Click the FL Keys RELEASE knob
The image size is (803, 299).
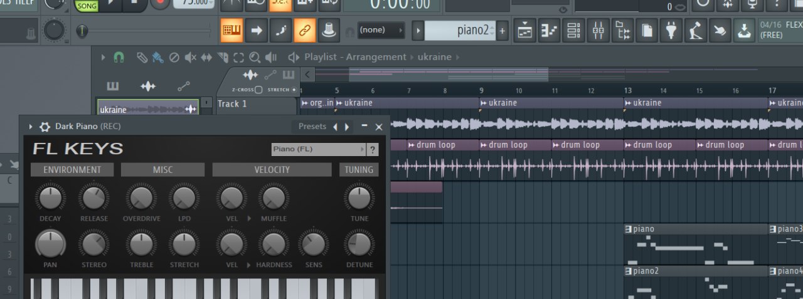[93, 197]
